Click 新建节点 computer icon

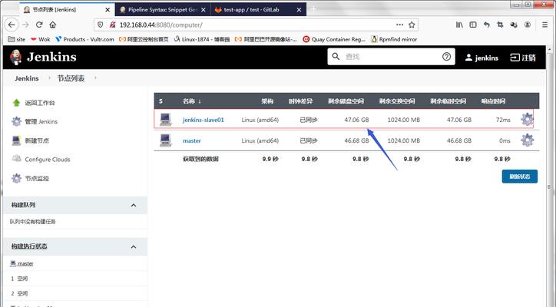click(16, 140)
